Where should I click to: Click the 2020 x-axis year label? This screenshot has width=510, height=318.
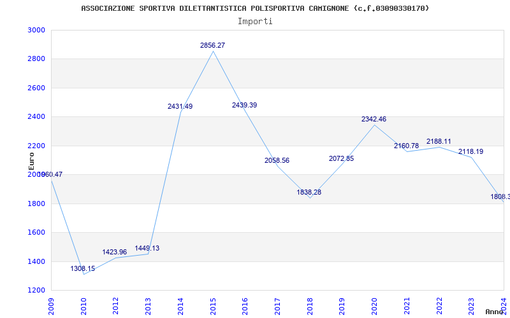(x=374, y=307)
